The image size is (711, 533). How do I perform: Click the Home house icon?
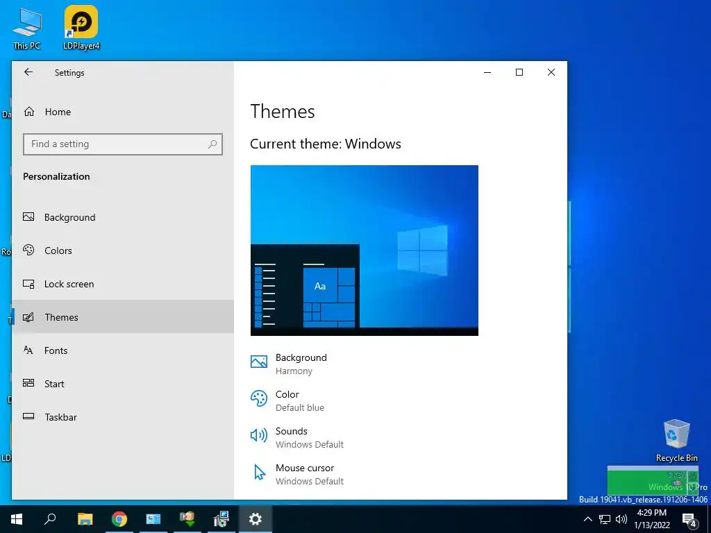(x=29, y=112)
